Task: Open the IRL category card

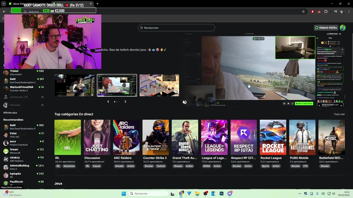Action: tap(68, 137)
